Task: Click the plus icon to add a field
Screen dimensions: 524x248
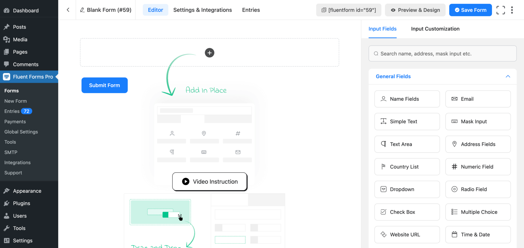Action: pyautogui.click(x=209, y=52)
